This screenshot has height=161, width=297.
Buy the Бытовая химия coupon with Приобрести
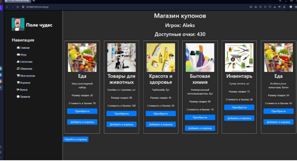coord(200,117)
